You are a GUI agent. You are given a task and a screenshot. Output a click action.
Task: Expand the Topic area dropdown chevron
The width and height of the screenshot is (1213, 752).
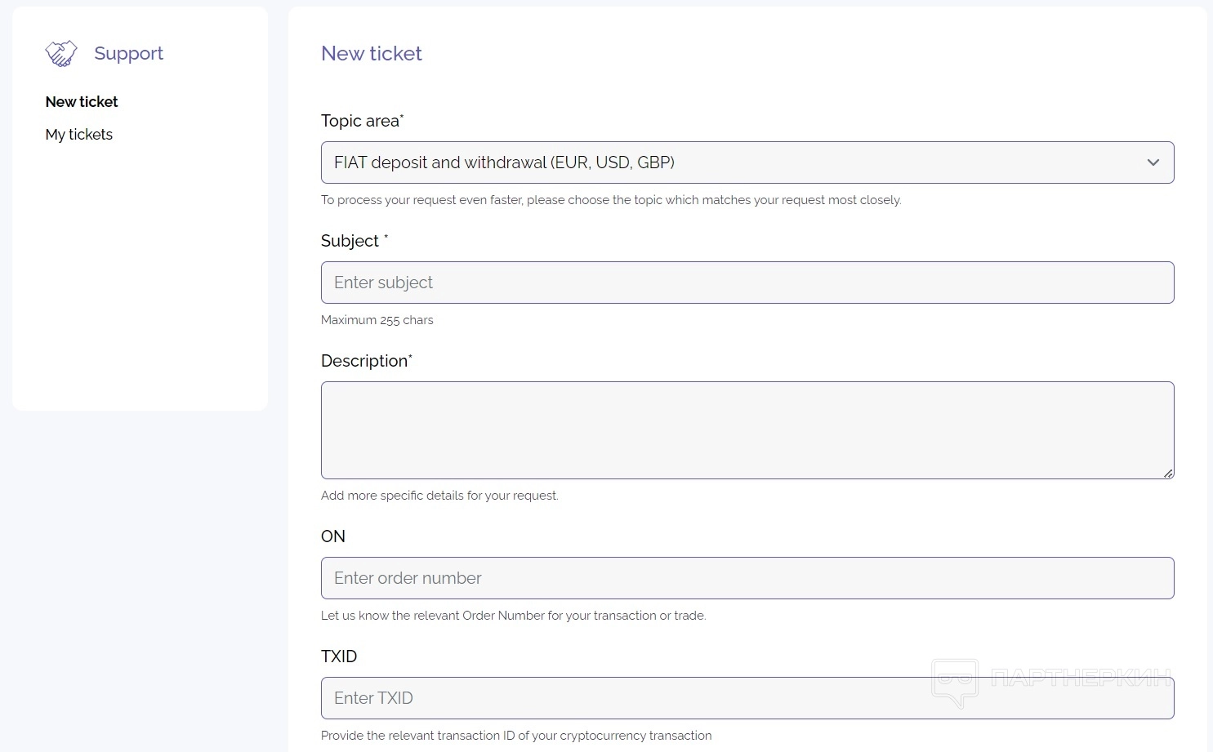[x=1153, y=162]
